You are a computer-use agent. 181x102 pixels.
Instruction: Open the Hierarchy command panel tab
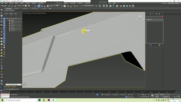coord(153,14)
